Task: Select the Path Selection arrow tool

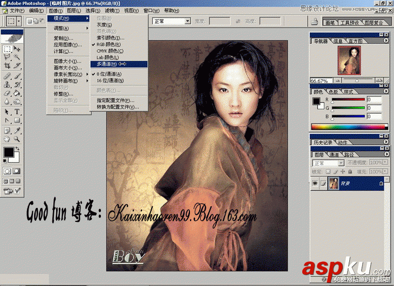Action: pos(7,112)
